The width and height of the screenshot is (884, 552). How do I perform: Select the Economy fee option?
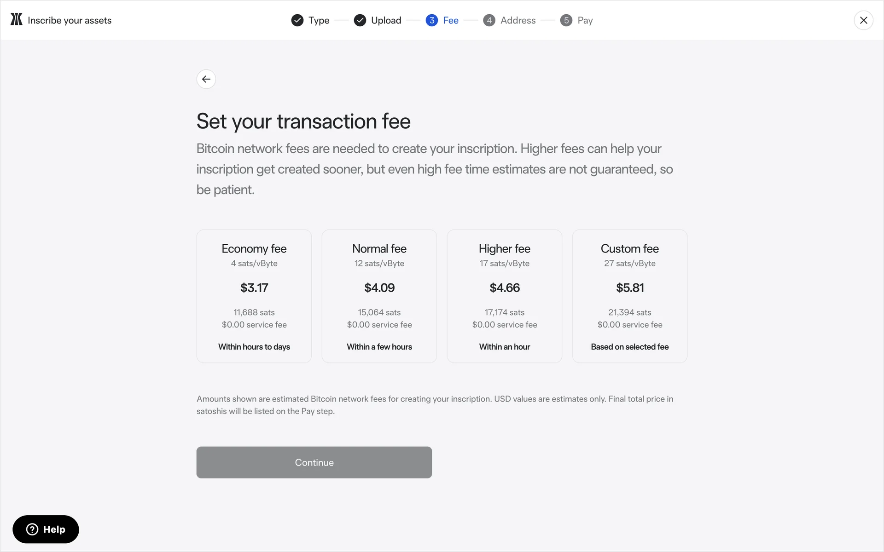[x=254, y=296]
